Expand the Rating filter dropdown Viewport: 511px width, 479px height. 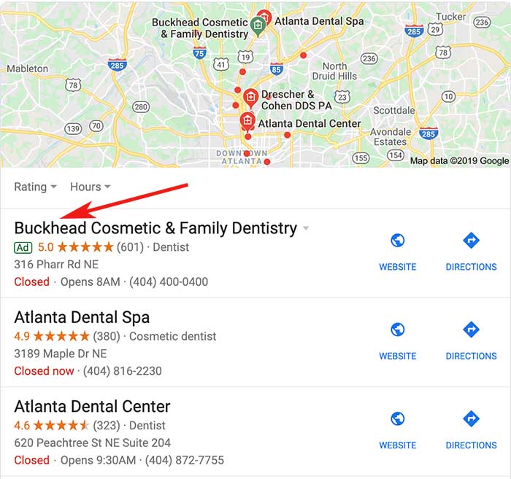click(35, 187)
